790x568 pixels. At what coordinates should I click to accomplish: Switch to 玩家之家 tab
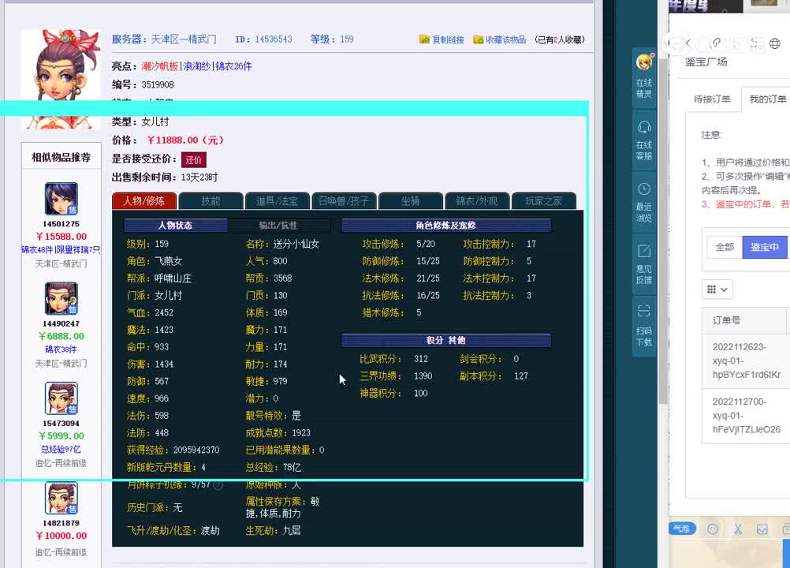coord(544,200)
